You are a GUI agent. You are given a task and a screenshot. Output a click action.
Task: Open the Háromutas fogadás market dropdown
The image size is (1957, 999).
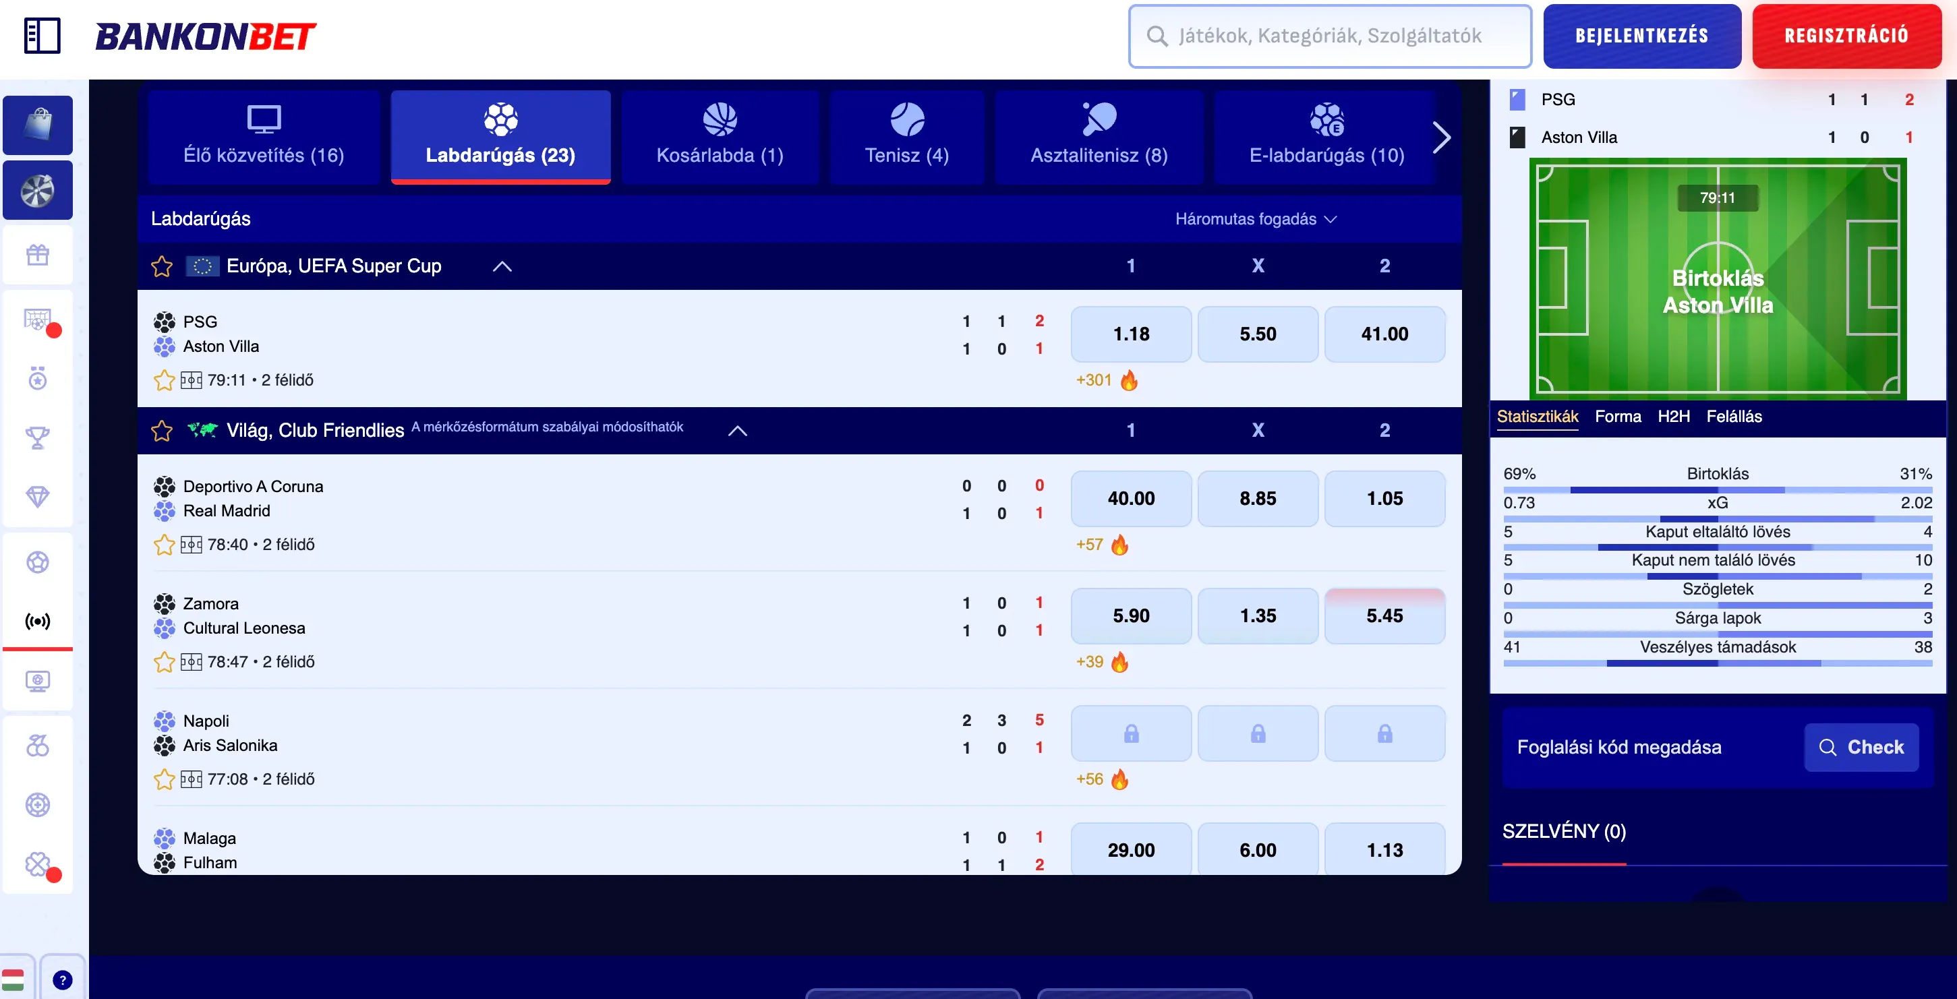click(1256, 219)
